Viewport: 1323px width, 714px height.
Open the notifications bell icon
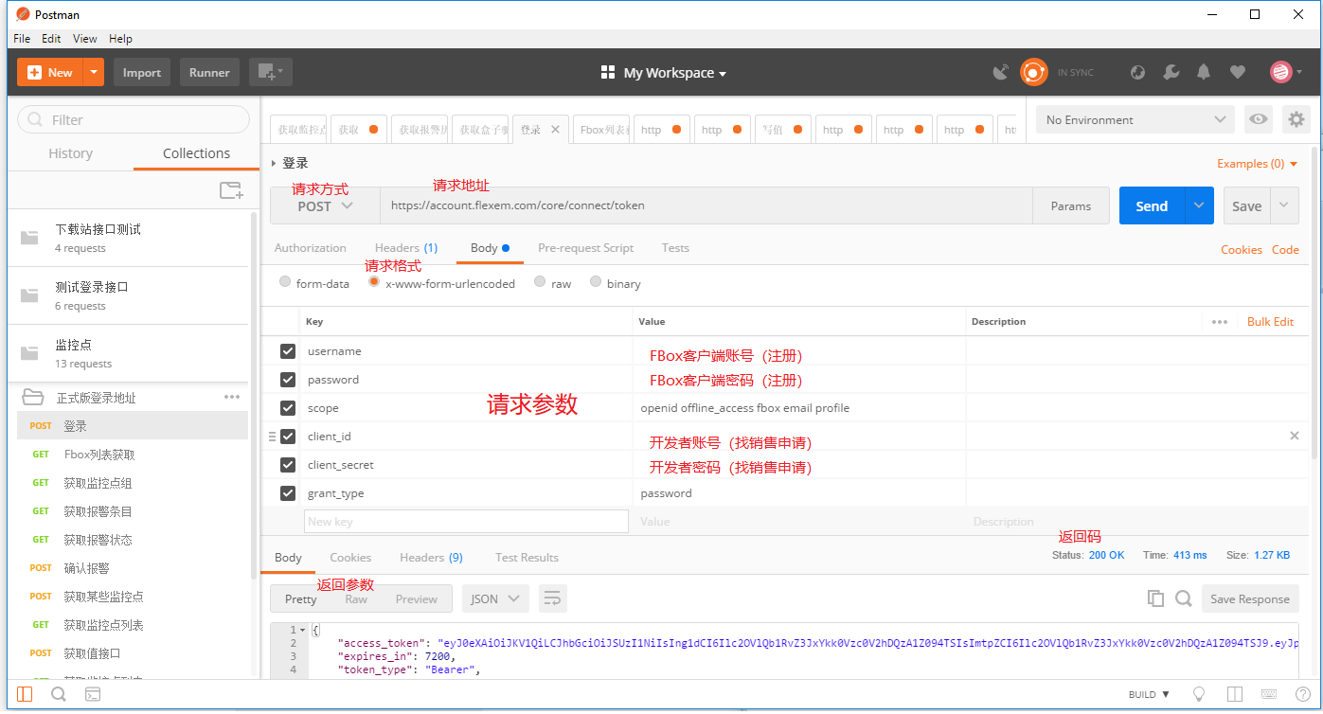pos(1204,72)
